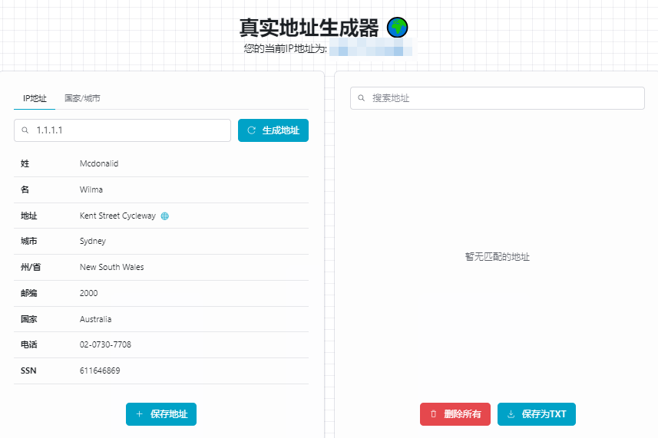Click the state value New South Wales
Screen dimensions: 658x438
[x=111, y=267]
